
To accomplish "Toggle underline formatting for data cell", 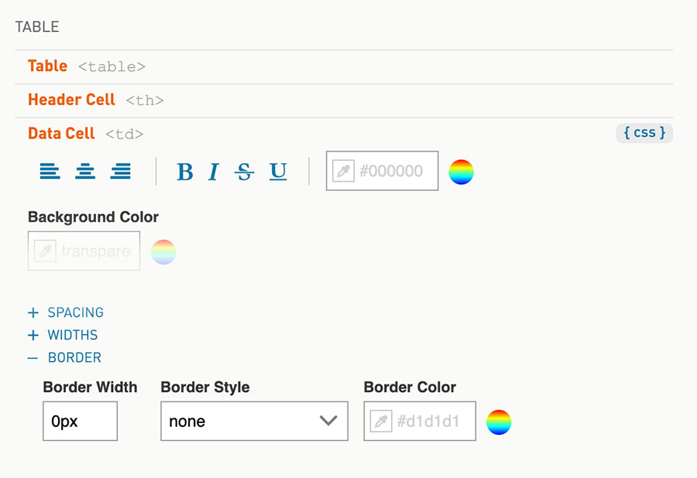I will (x=278, y=171).
